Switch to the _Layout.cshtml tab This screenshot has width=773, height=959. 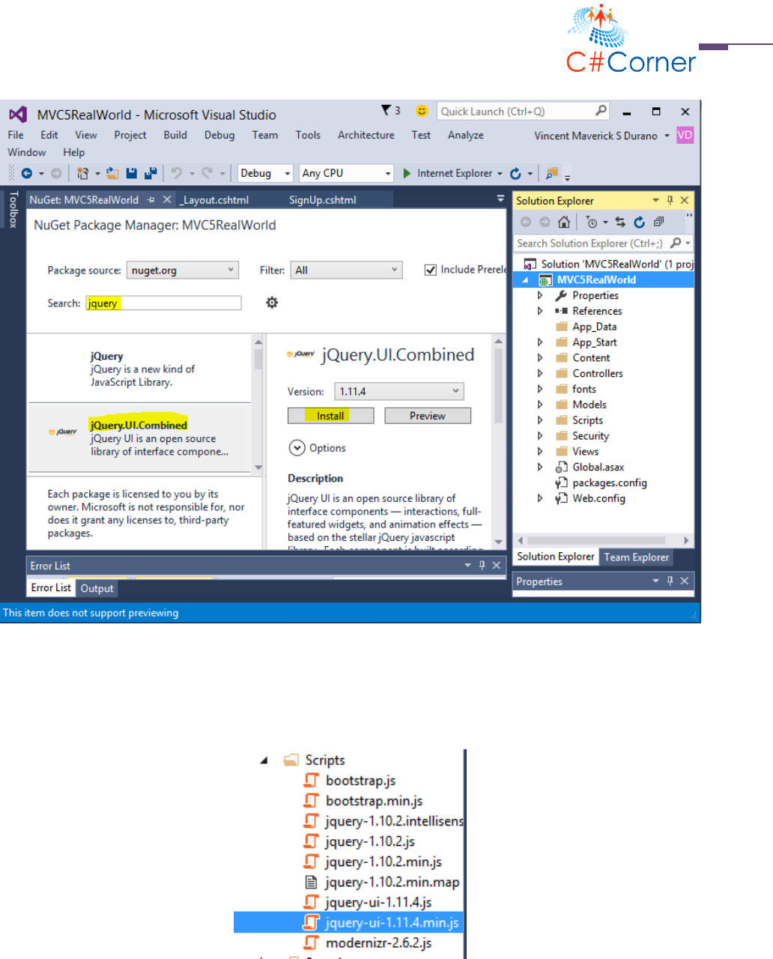(x=214, y=200)
